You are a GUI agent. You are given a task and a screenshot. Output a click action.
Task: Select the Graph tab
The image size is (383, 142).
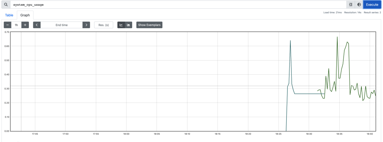(x=25, y=15)
